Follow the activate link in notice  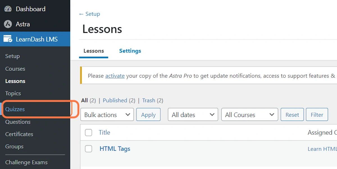tap(115, 76)
